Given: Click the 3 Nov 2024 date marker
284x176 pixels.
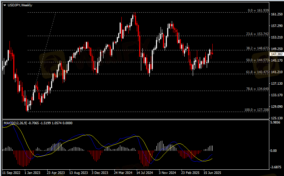Looking at the screenshot, I should [x=167, y=173].
